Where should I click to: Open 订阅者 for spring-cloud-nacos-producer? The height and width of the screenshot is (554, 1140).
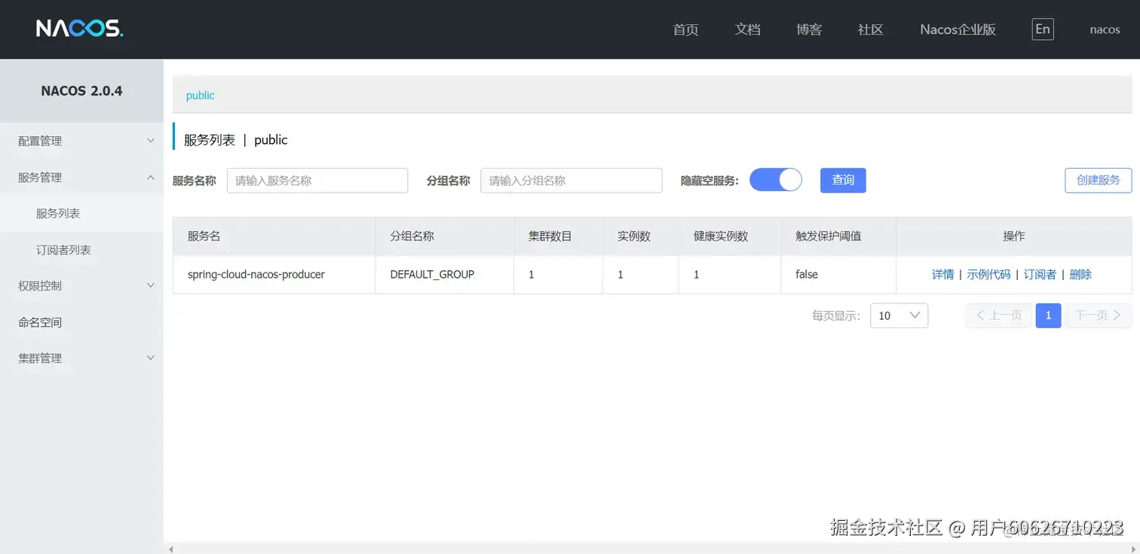(1040, 274)
